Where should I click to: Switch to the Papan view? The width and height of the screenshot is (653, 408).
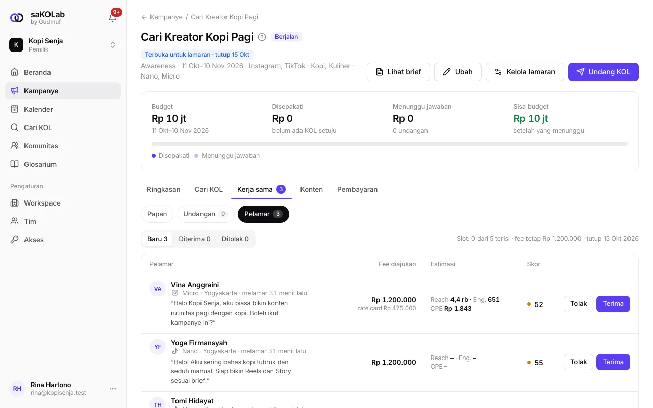(x=157, y=214)
